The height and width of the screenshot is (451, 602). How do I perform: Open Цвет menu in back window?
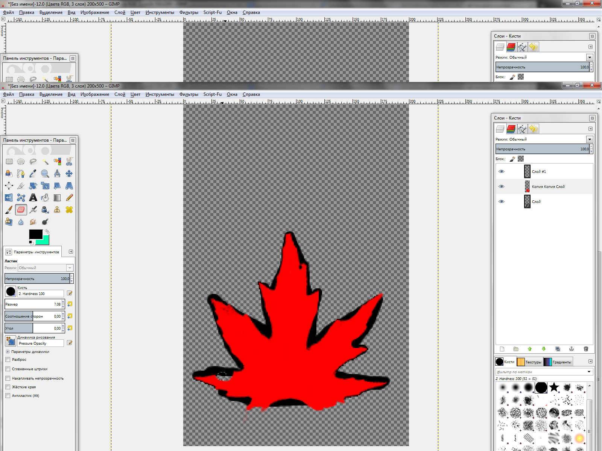(135, 12)
